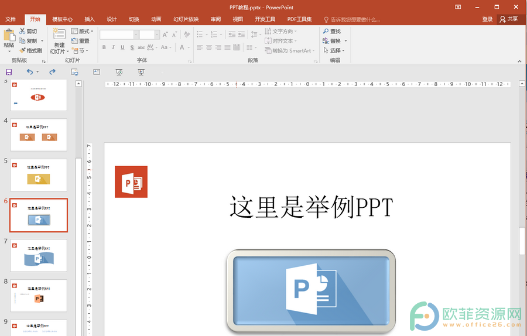Open the font name dropdown
Screen dimensions: 527x336
pyautogui.click(x=136, y=35)
